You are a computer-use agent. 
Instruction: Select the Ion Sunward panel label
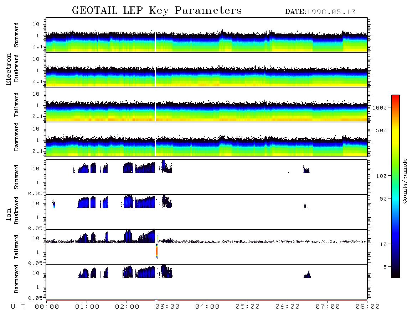[x=16, y=177]
